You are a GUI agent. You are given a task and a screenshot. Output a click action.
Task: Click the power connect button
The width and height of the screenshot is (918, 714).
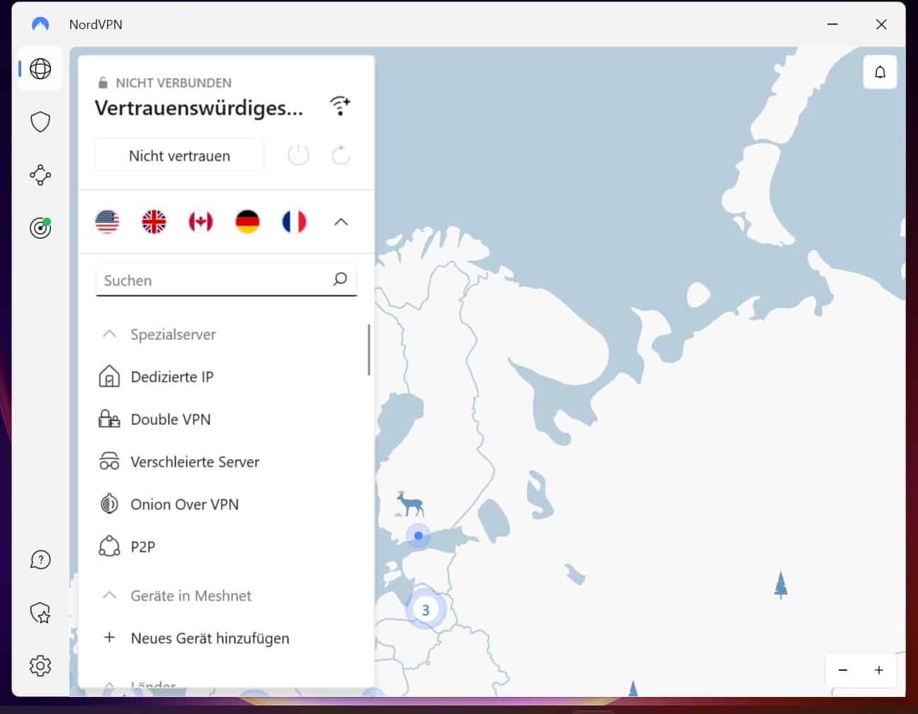tap(298, 155)
